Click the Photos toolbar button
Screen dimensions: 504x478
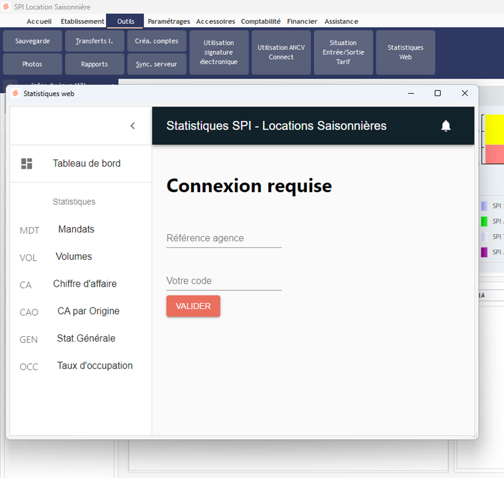32,64
